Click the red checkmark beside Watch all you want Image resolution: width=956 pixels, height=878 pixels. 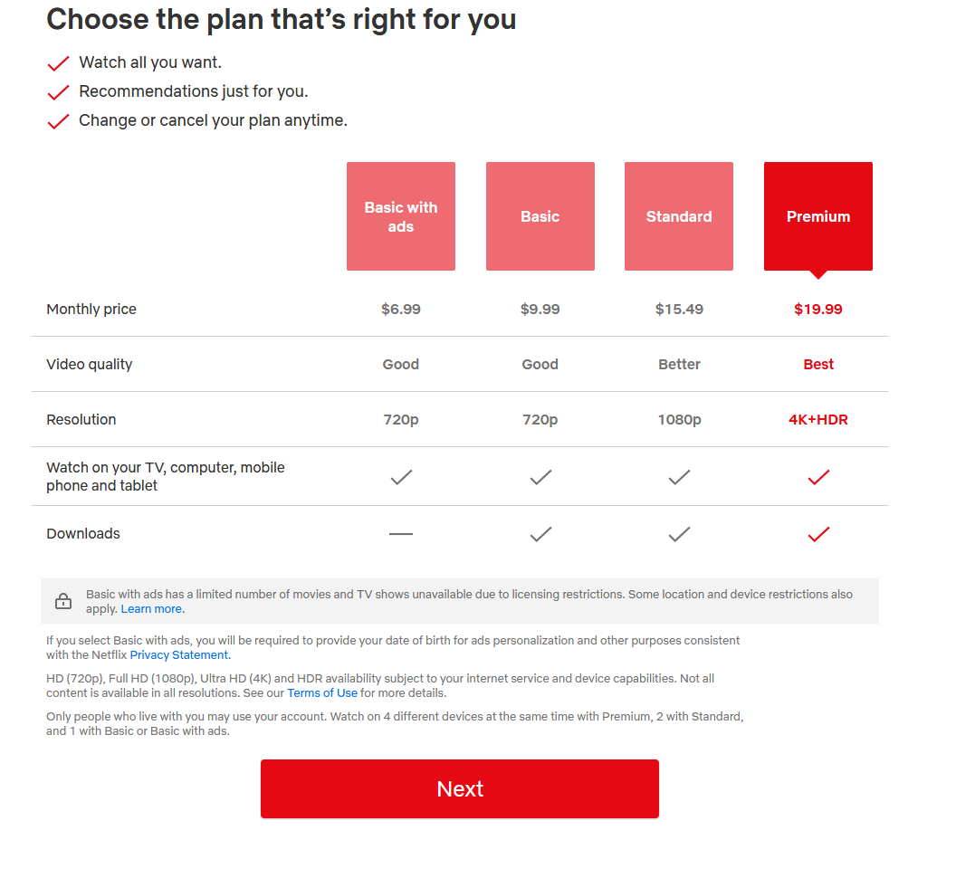click(58, 62)
